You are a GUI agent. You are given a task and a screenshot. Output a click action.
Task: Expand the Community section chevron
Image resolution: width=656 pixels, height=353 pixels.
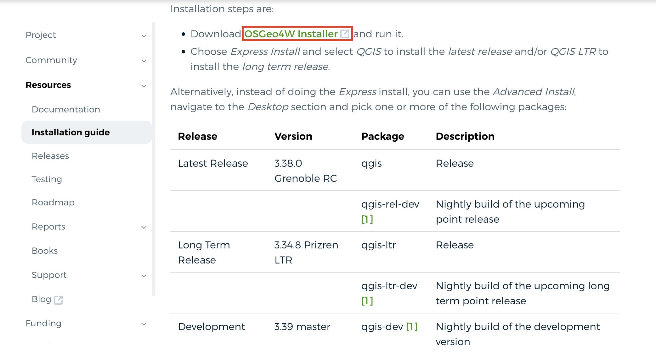(x=144, y=61)
